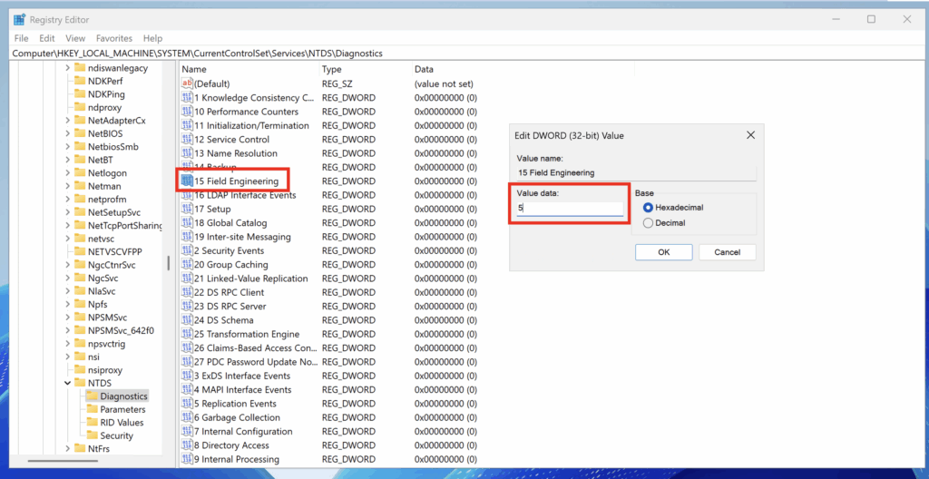929x479 pixels.
Task: Select the Decimal base option
Action: 648,223
